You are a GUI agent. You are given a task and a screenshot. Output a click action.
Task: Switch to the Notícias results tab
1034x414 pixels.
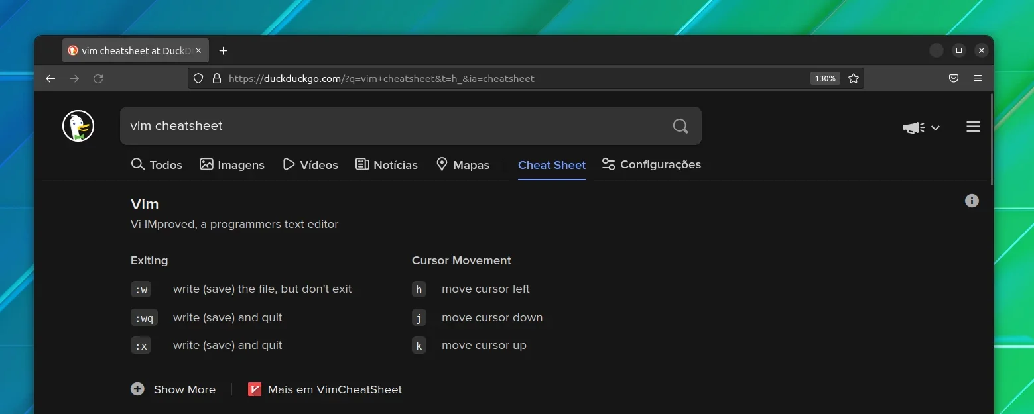[387, 164]
